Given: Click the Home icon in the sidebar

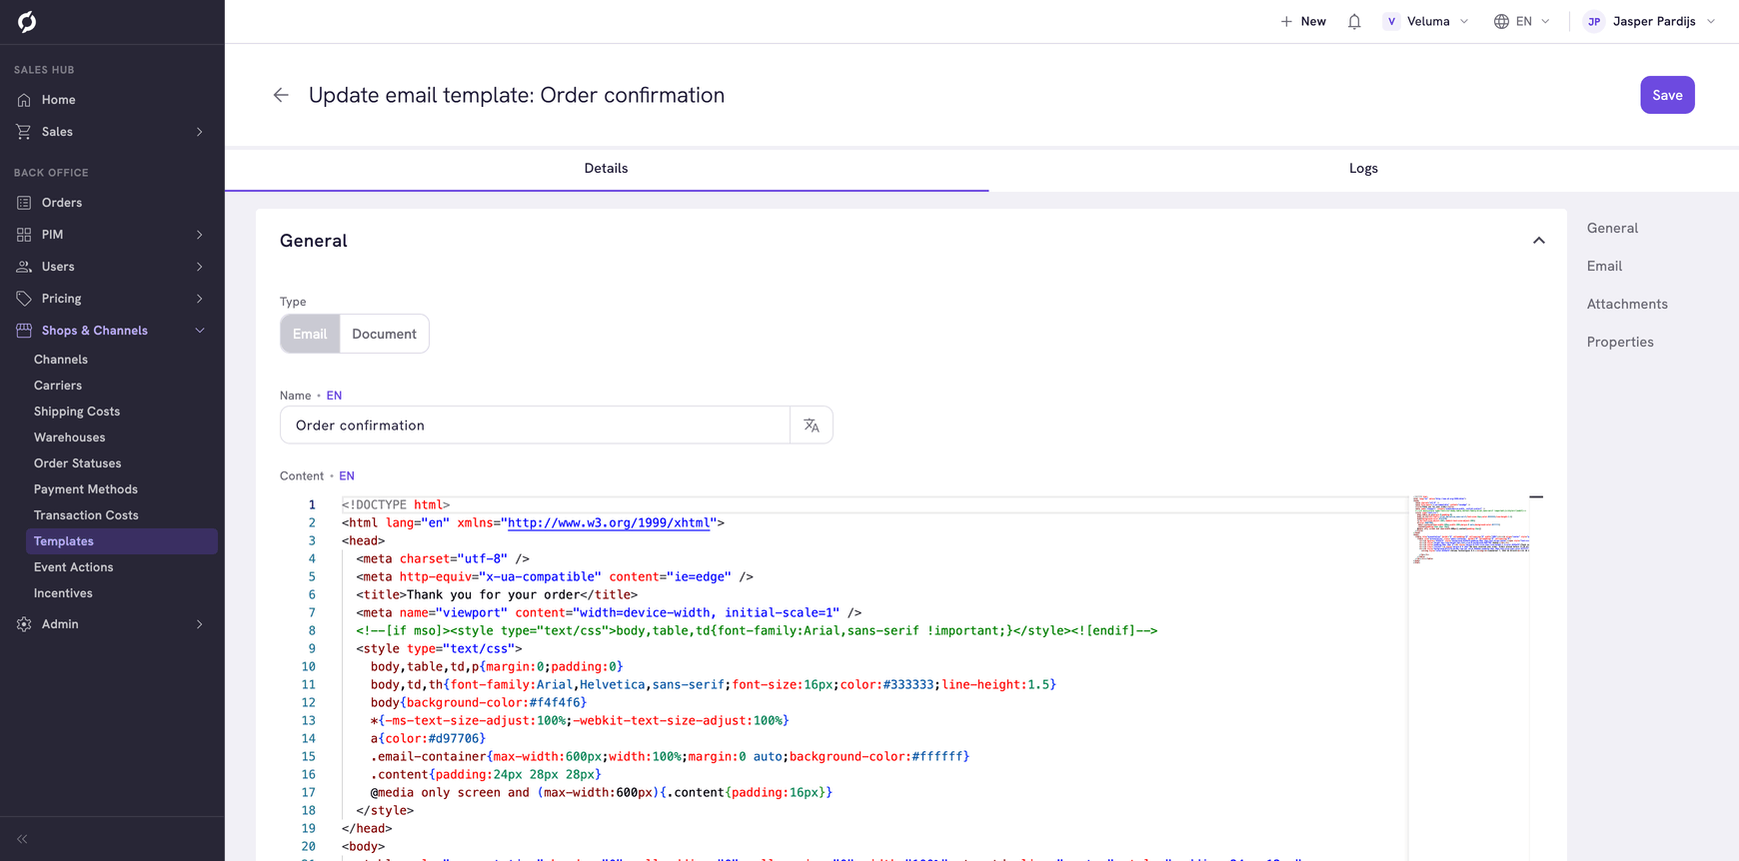Looking at the screenshot, I should [24, 100].
